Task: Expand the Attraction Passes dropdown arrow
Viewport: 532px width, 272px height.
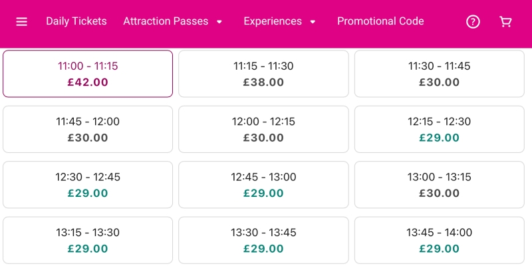Action: point(219,22)
